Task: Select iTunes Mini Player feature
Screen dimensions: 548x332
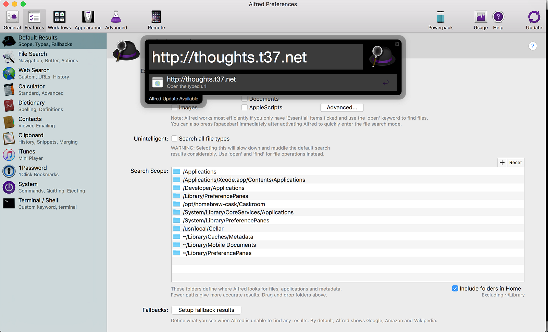Action: 53,155
